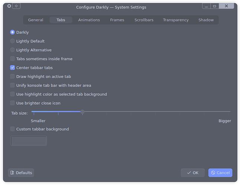Minimize the Configure Darkly window
This screenshot has height=185, width=240.
[x=206, y=6]
